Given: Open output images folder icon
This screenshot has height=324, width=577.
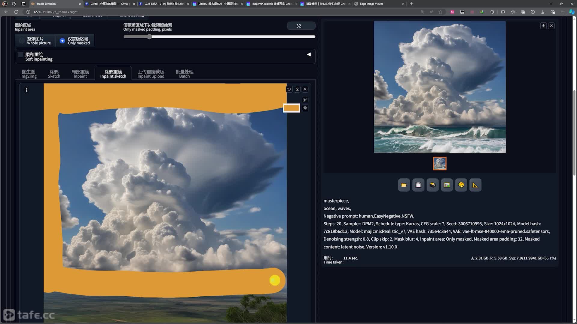Looking at the screenshot, I should [x=404, y=185].
